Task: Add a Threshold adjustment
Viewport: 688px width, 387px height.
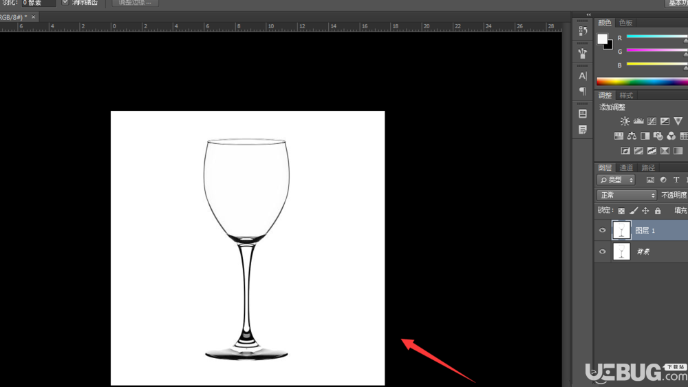Action: 652,151
